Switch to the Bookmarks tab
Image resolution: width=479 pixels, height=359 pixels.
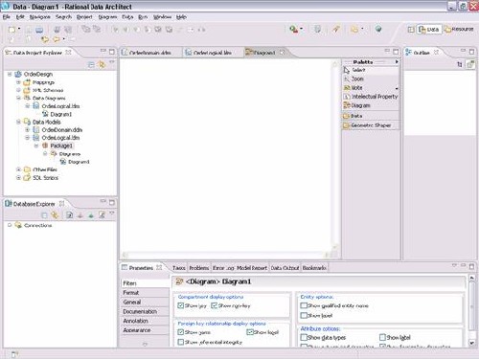click(314, 268)
